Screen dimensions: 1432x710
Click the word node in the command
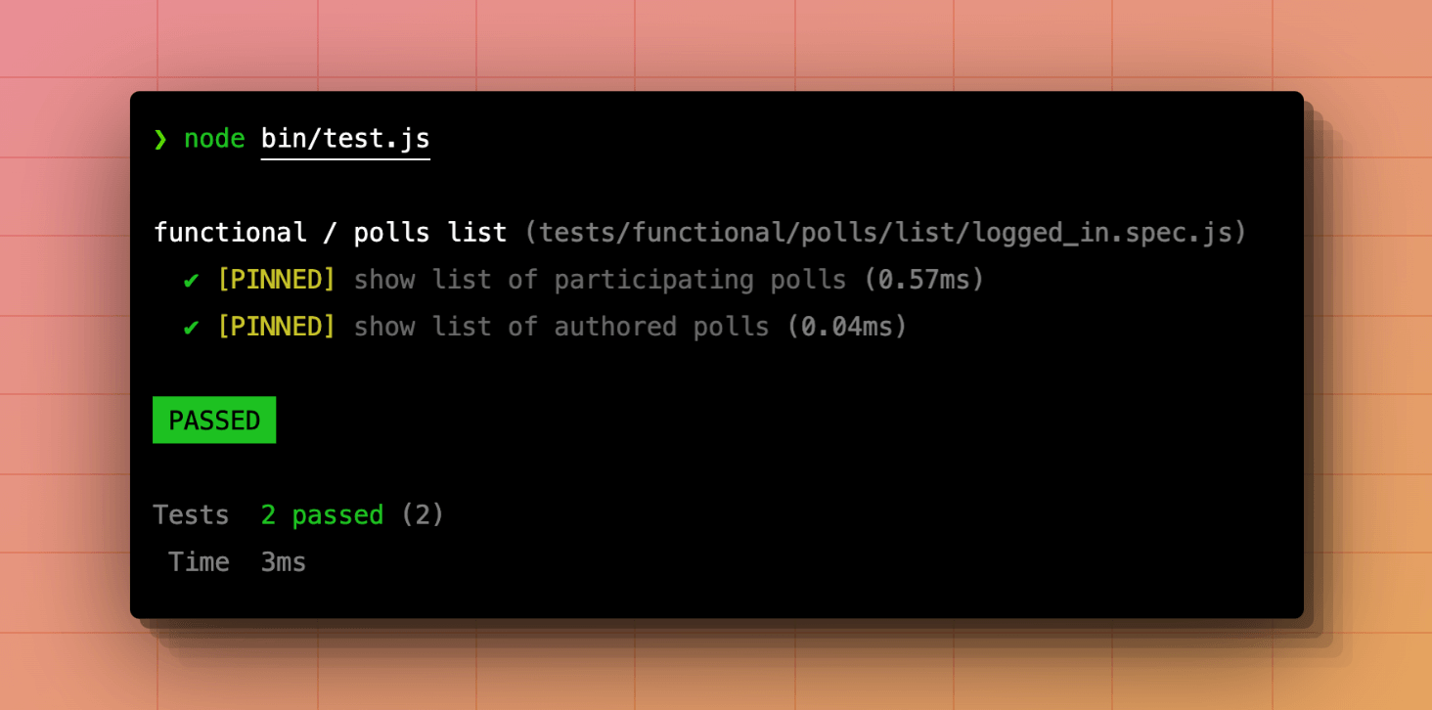pyautogui.click(x=214, y=139)
